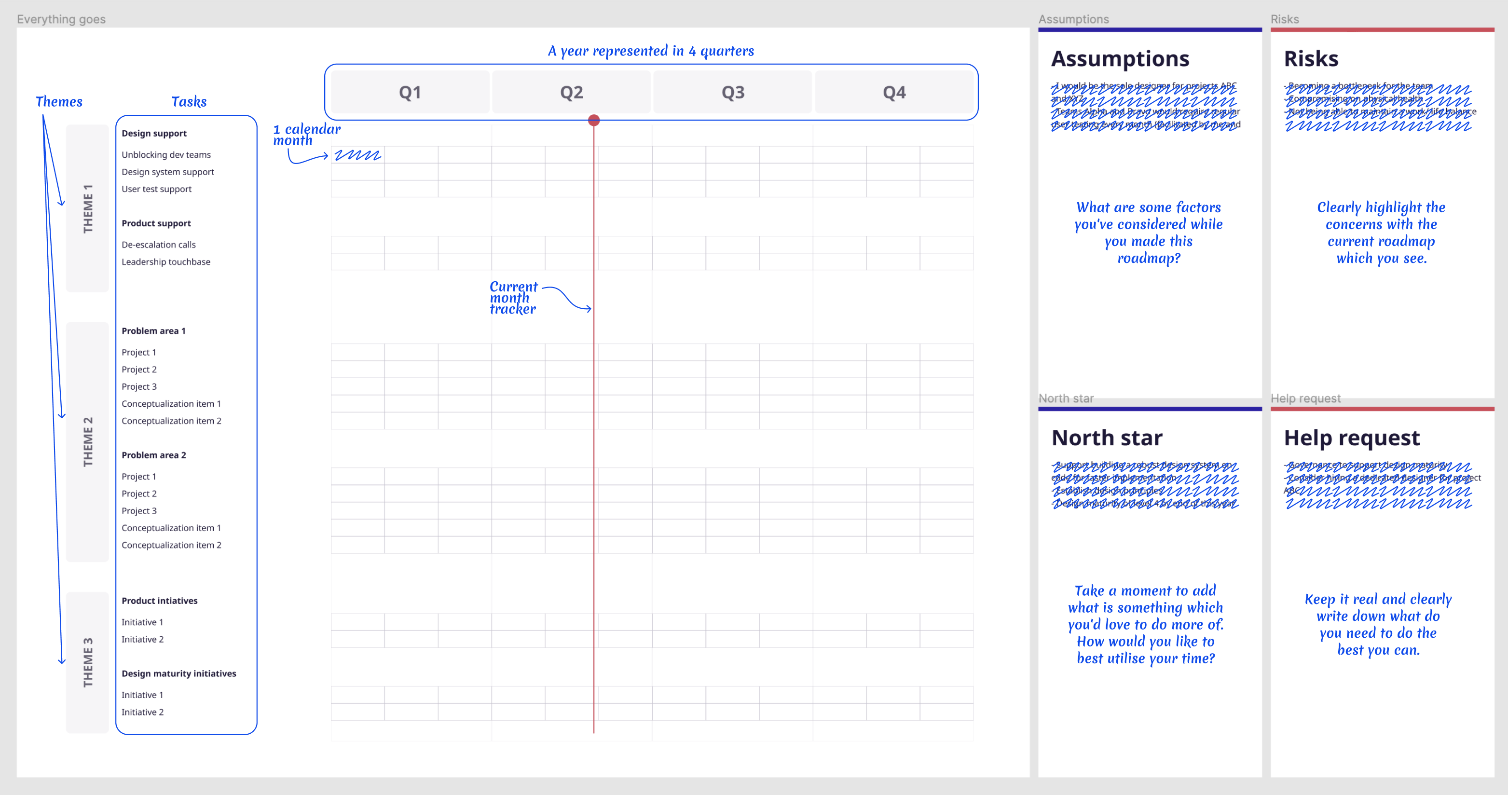Select the Q1 quarter header
This screenshot has height=795, width=1508.
pos(410,92)
